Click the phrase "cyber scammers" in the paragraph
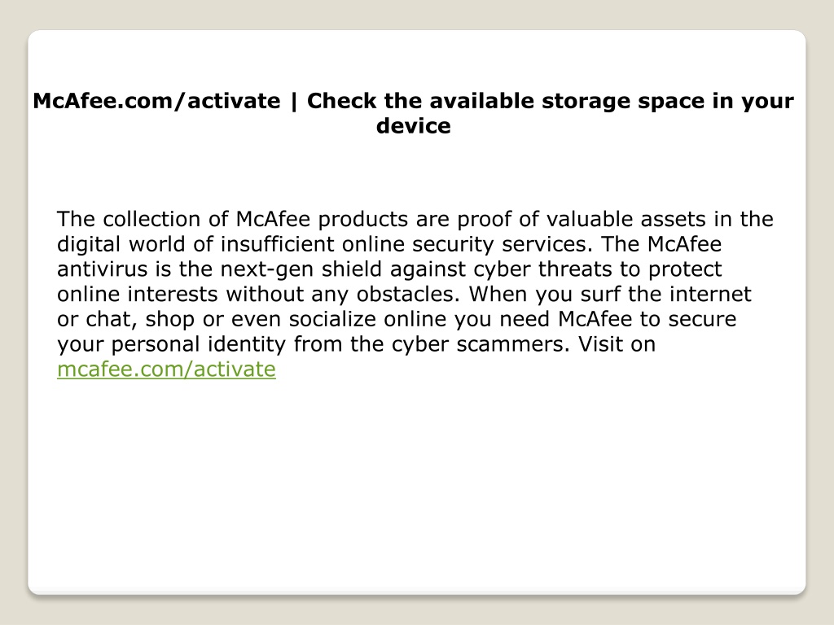The image size is (834, 625). point(481,344)
